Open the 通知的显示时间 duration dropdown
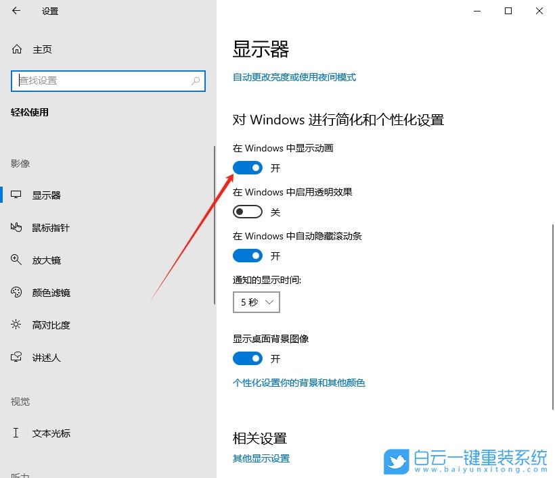This screenshot has width=555, height=478. (256, 302)
